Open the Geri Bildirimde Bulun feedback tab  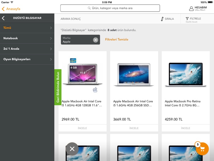58,87
